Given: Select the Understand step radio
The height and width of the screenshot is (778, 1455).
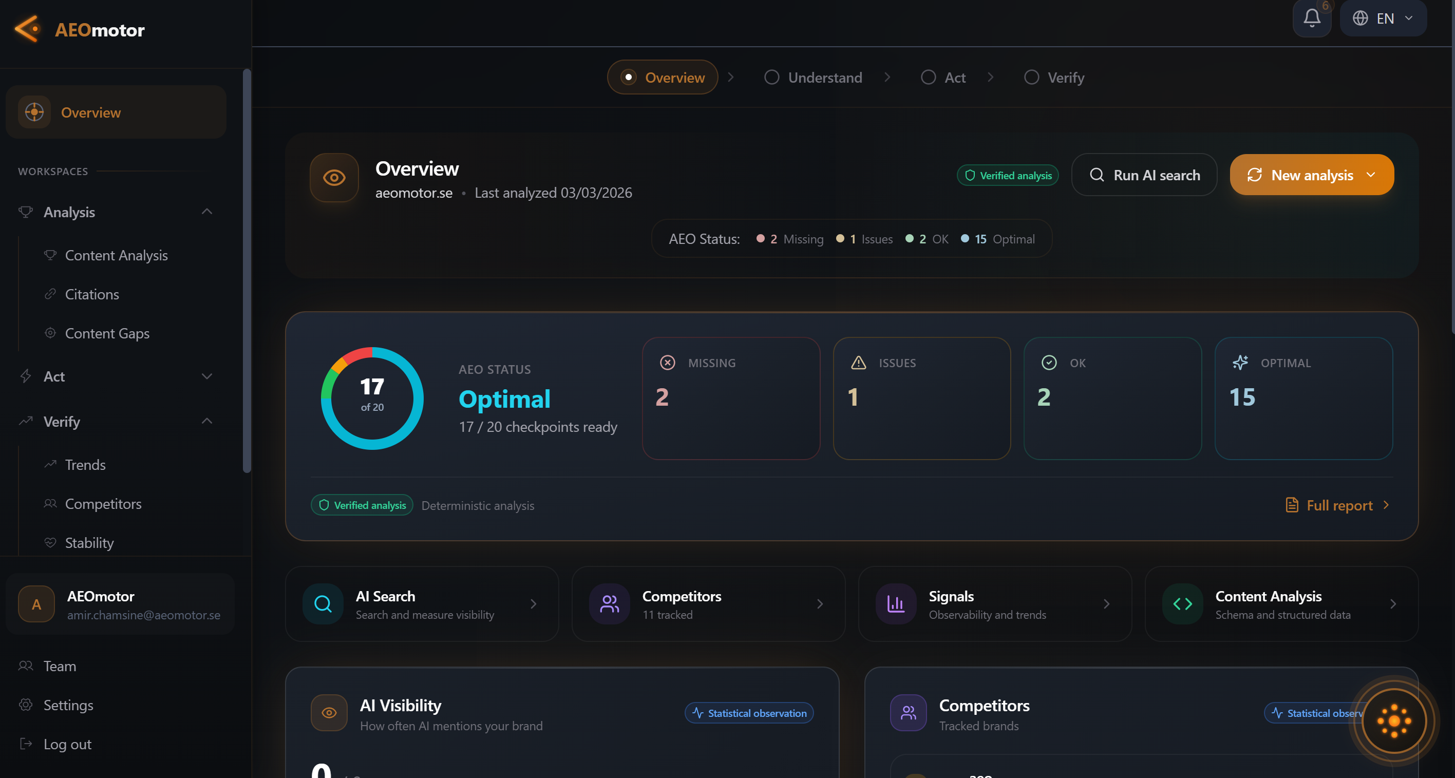Looking at the screenshot, I should pyautogui.click(x=771, y=78).
